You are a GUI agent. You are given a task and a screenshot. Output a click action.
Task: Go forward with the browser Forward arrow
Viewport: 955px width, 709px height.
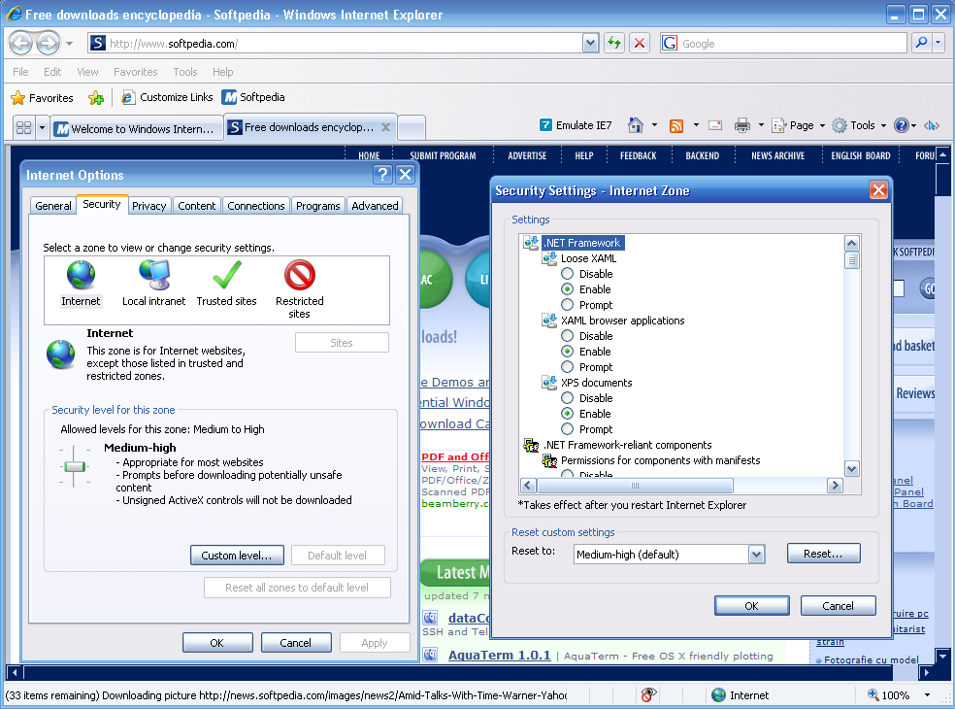click(49, 44)
